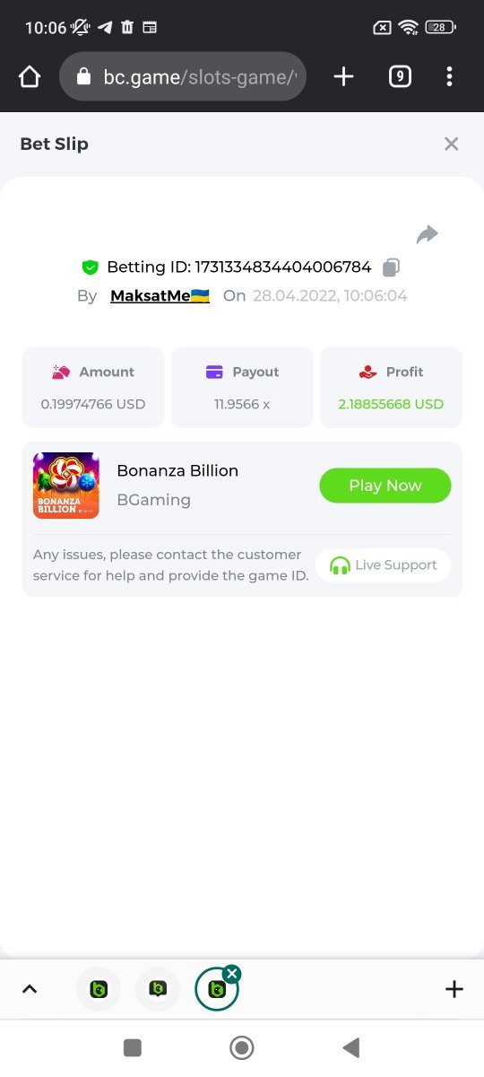The height and width of the screenshot is (1077, 484).
Task: Tap the Android recent apps square button
Action: tap(133, 1047)
